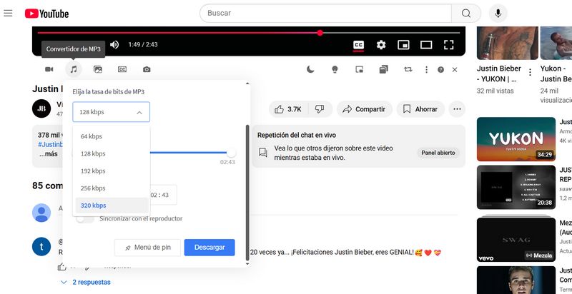This screenshot has width=572, height=294.
Task: Click the search magnifier button
Action: 466,13
